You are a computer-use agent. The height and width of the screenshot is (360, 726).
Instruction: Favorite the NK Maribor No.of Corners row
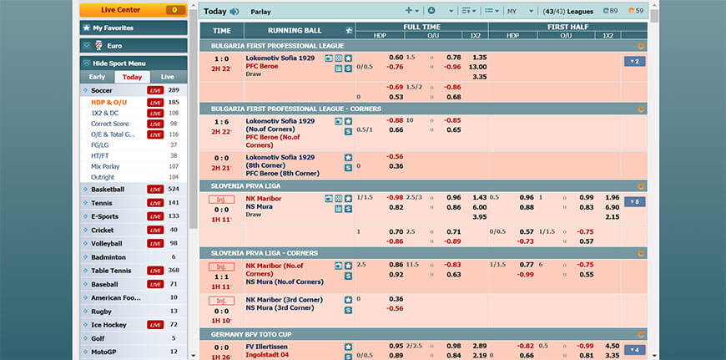348,266
